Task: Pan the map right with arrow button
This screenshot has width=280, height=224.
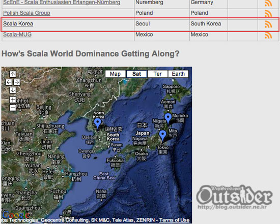Action: [17, 82]
